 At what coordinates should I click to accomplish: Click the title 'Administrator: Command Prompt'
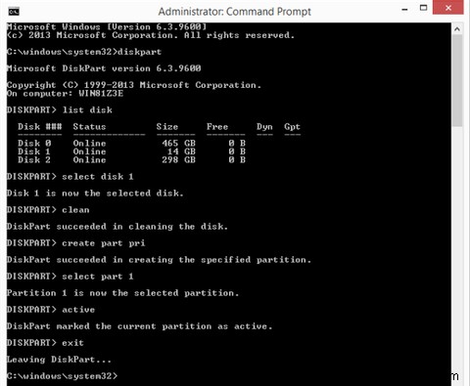(x=235, y=12)
